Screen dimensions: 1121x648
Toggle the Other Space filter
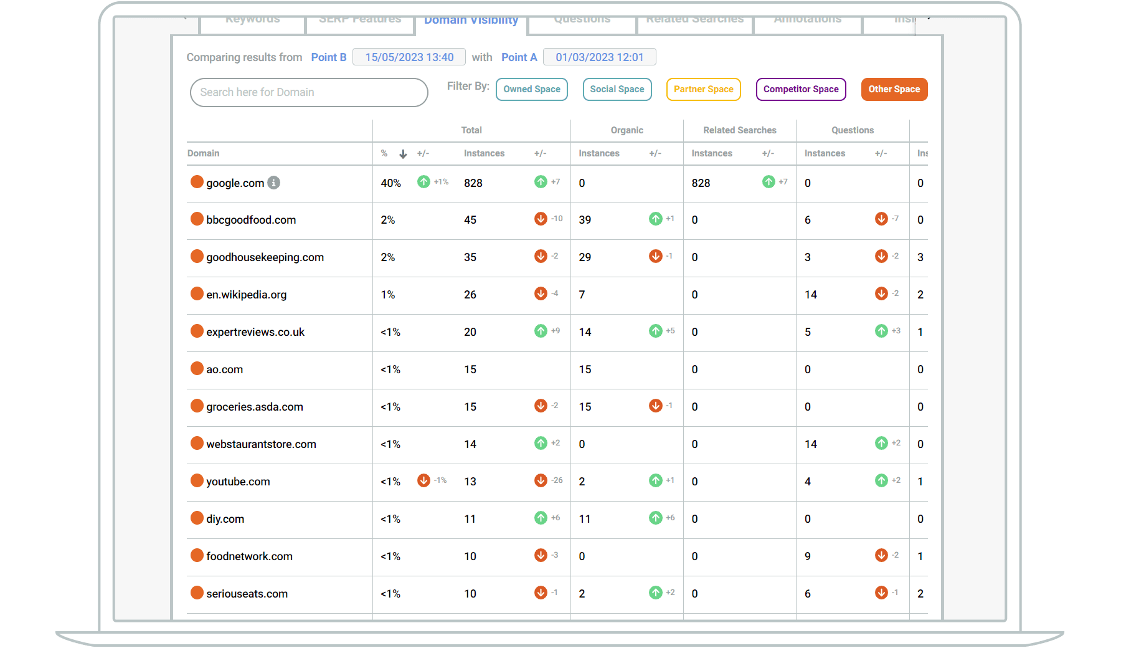click(x=894, y=89)
